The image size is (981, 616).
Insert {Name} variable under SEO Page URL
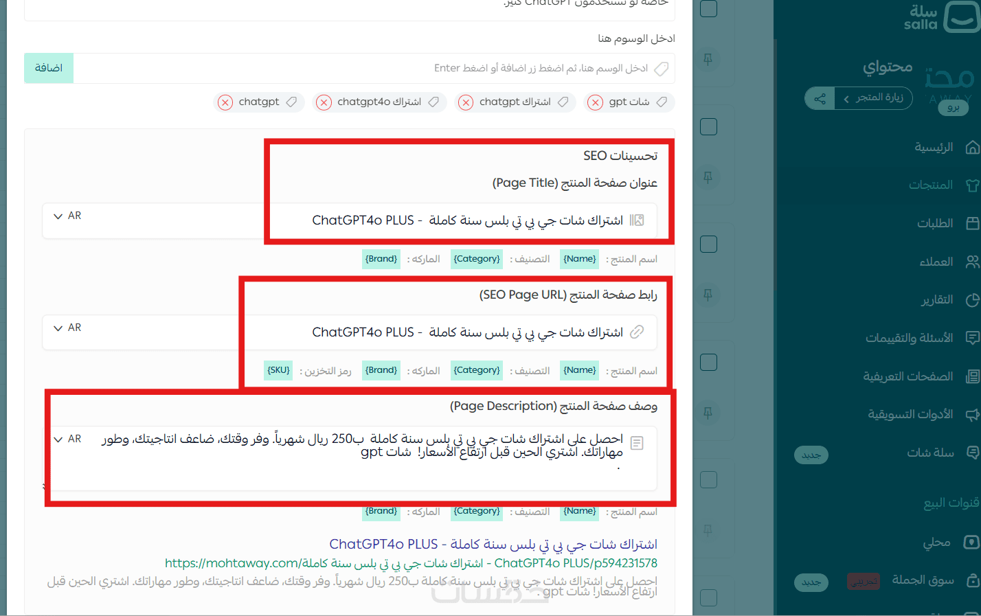pos(580,370)
